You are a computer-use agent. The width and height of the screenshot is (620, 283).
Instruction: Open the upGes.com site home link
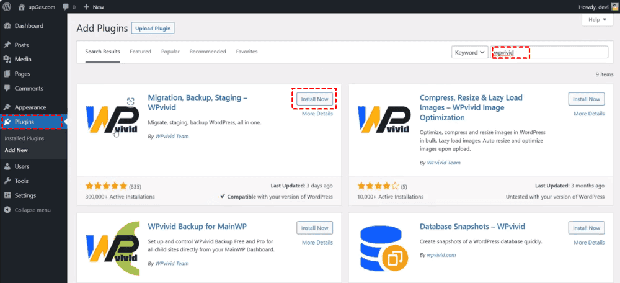(37, 7)
